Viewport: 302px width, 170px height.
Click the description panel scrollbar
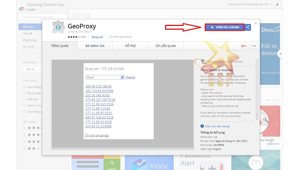(x=257, y=89)
